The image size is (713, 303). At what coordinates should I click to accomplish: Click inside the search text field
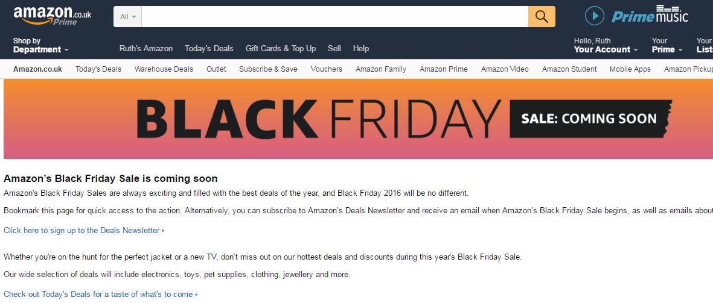coord(334,17)
